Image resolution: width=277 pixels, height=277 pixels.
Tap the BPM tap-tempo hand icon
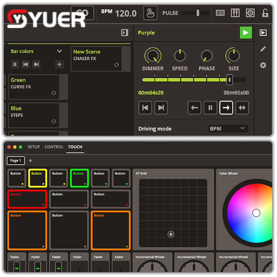150,13
